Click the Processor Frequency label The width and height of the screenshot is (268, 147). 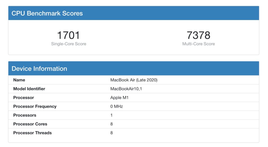[x=35, y=107]
